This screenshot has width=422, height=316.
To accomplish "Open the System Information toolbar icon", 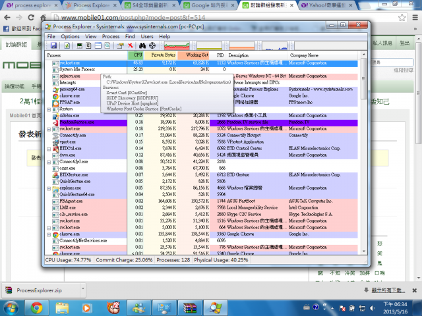I will (79, 45).
